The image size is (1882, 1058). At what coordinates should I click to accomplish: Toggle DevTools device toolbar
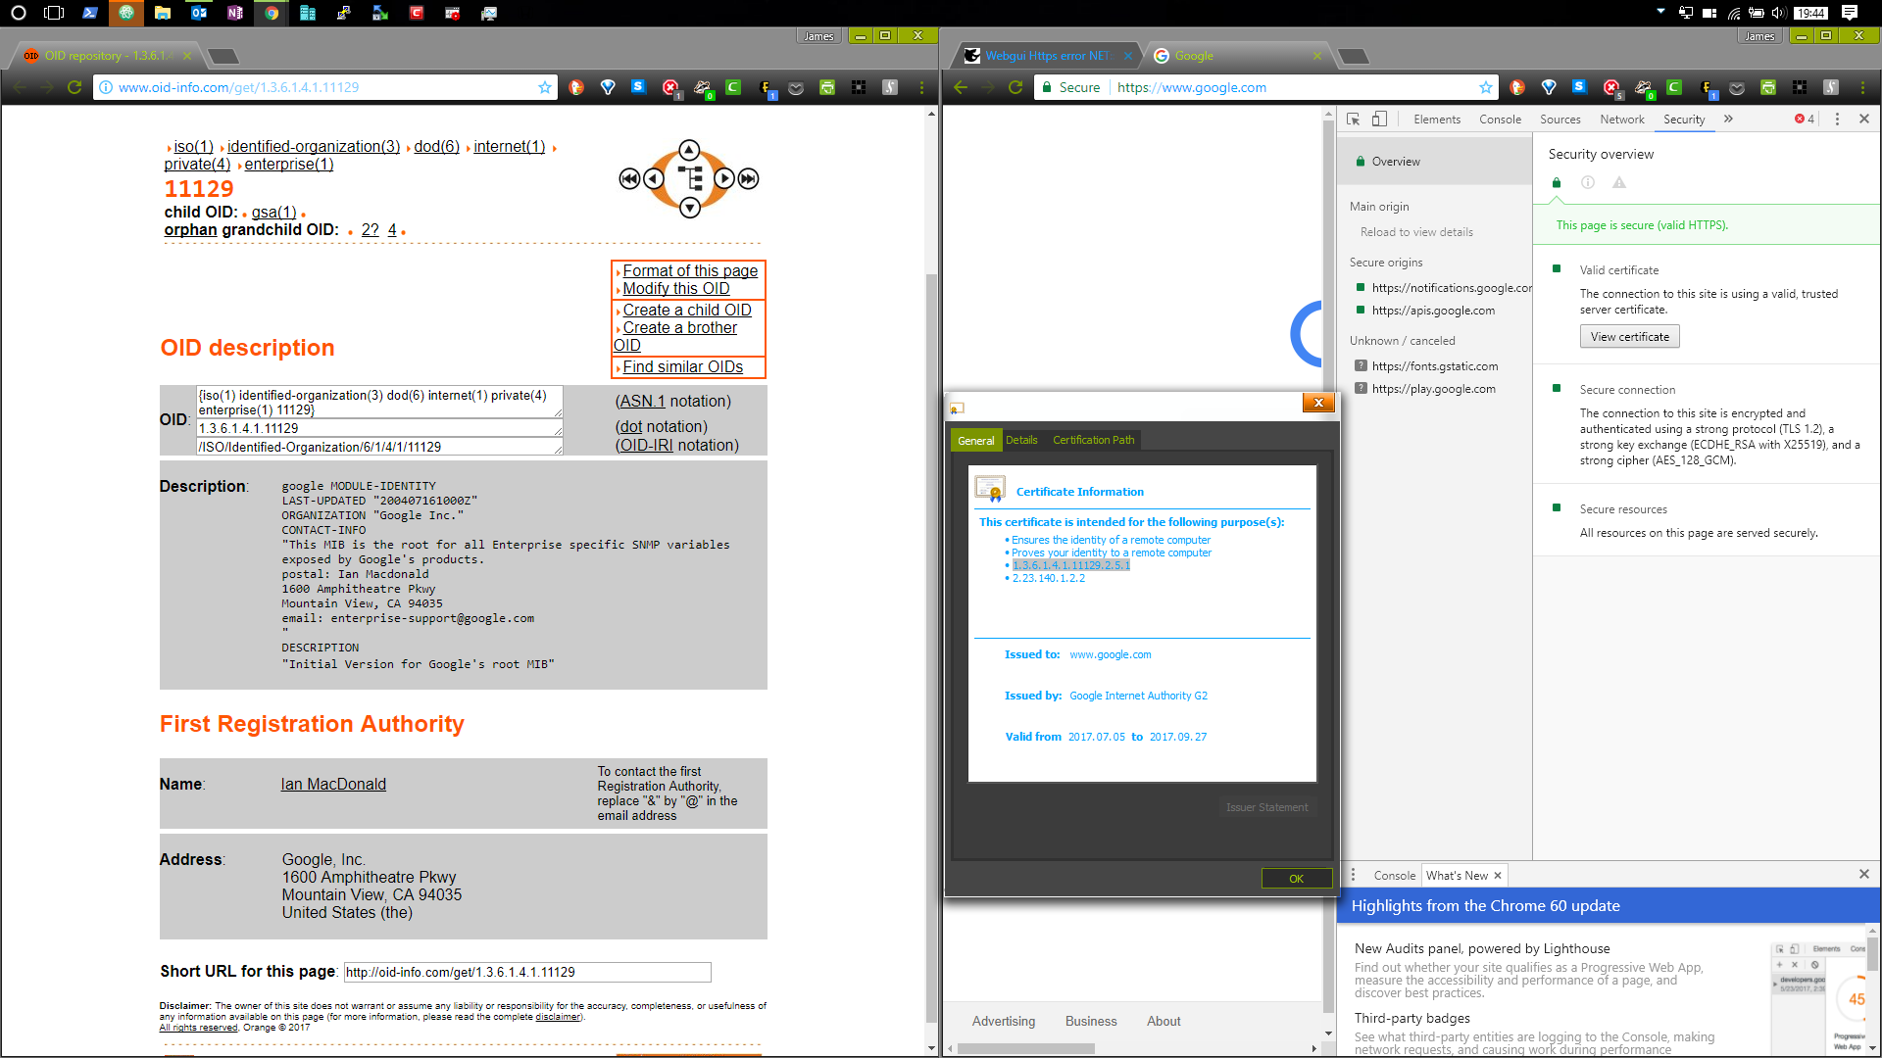[1379, 119]
